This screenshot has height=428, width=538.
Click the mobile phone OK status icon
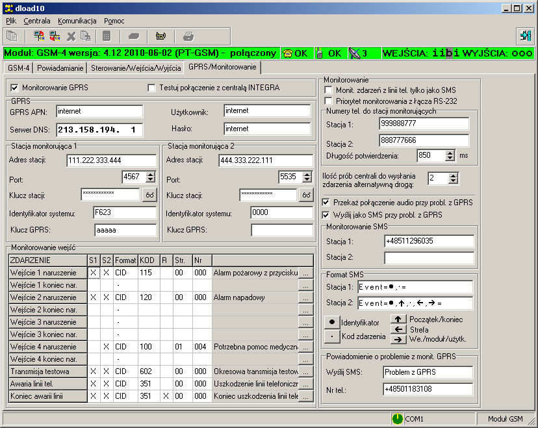pyautogui.click(x=319, y=53)
